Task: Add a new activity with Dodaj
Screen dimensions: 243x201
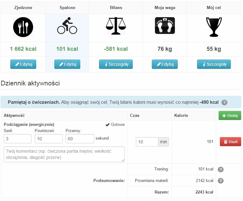Action: (x=230, y=116)
